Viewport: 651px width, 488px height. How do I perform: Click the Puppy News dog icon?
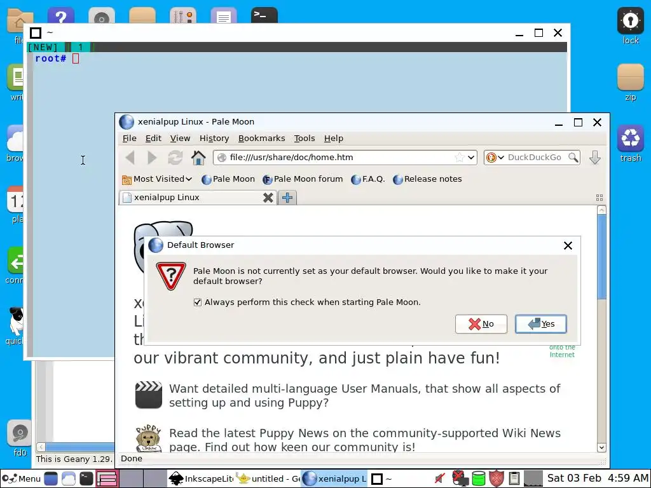148,438
